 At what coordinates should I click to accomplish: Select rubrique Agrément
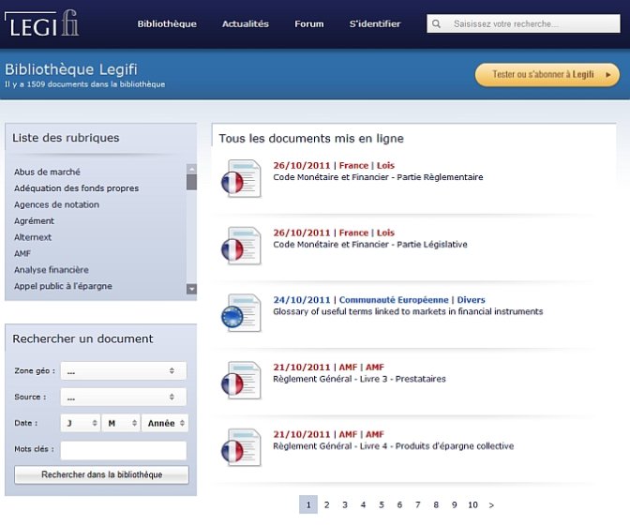pos(34,221)
